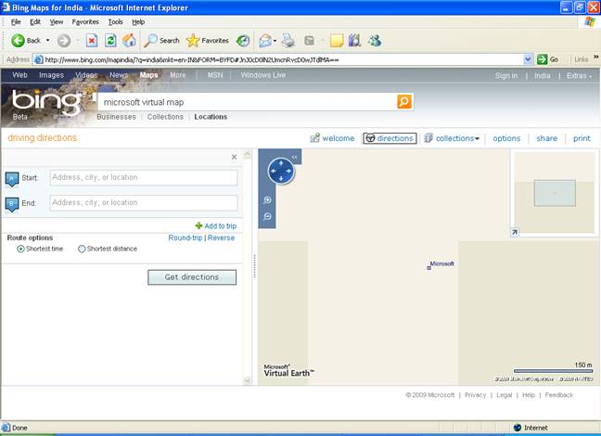Image resolution: width=601 pixels, height=436 pixels.
Task: Open the address bar dropdown
Action: [x=528, y=59]
